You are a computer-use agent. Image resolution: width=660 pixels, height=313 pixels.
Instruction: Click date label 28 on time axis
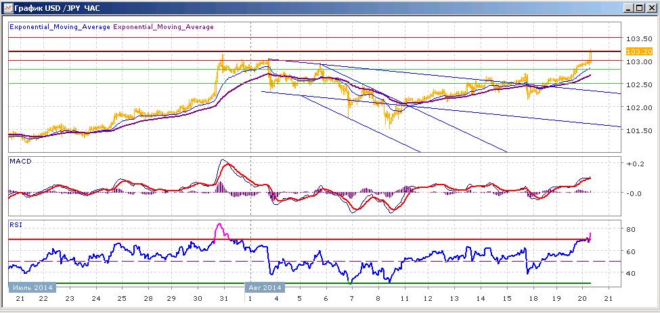[x=148, y=298]
